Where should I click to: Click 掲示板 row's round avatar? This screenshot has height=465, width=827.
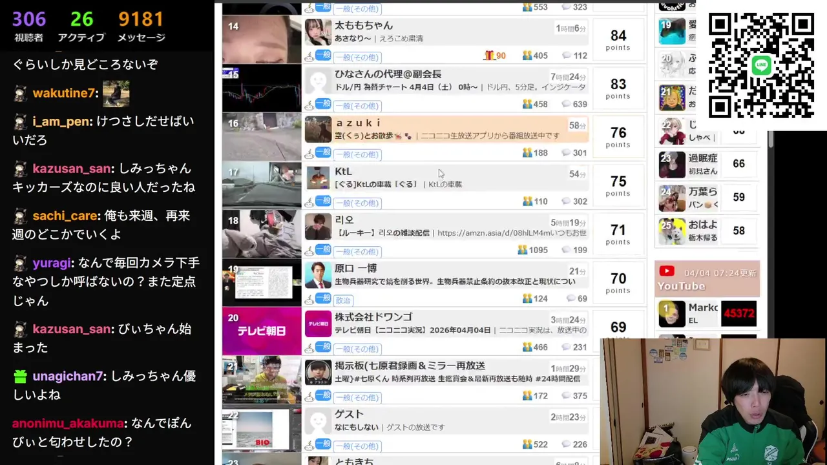318,373
